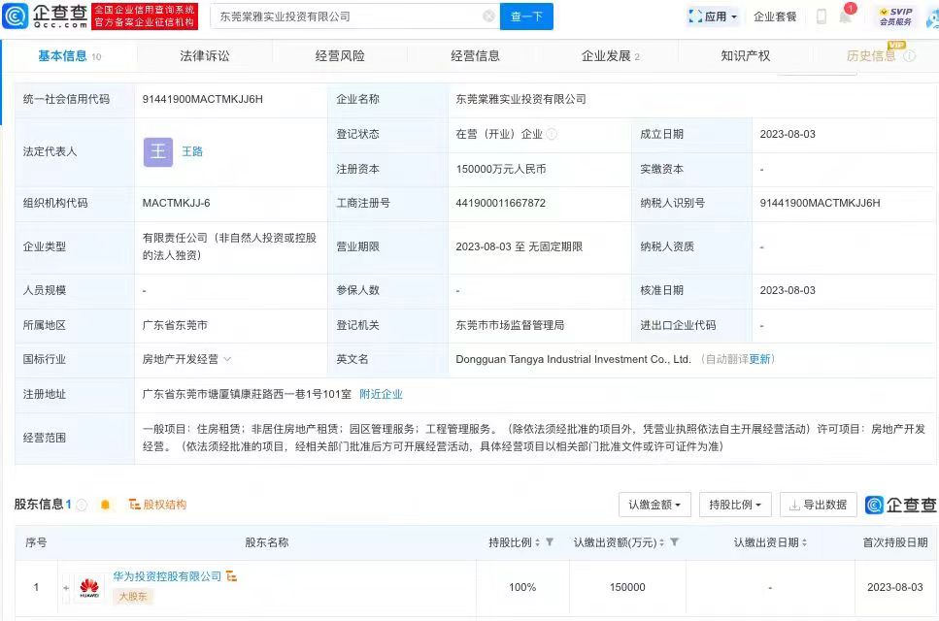Select 2023-08-03 至 无固定期限 text

(519, 246)
